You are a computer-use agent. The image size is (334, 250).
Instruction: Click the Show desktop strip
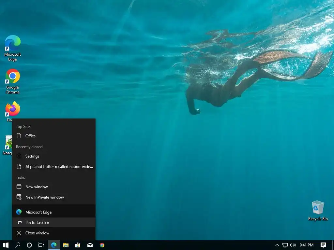[333, 245]
